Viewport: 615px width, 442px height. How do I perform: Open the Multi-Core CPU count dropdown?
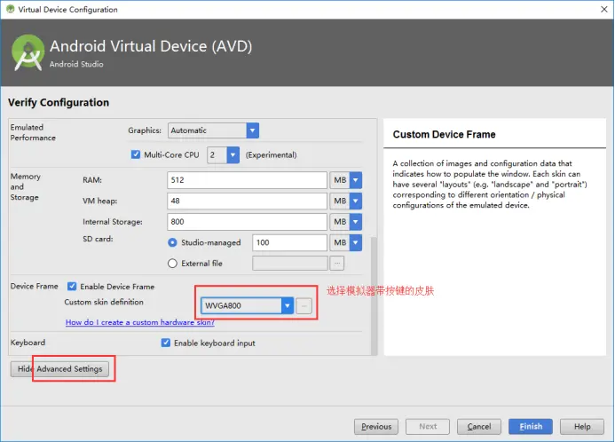point(223,155)
